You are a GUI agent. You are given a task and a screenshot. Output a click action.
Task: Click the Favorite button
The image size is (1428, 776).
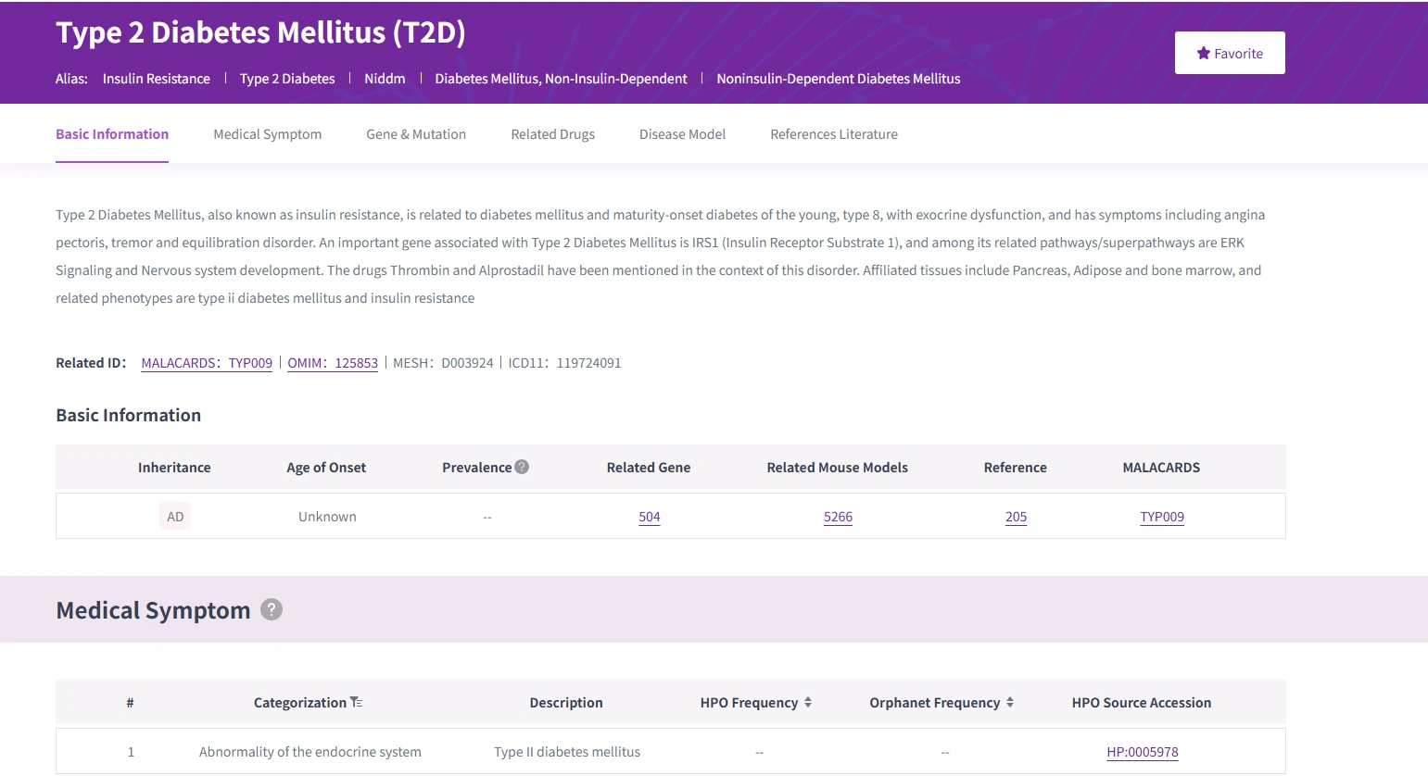tap(1230, 53)
